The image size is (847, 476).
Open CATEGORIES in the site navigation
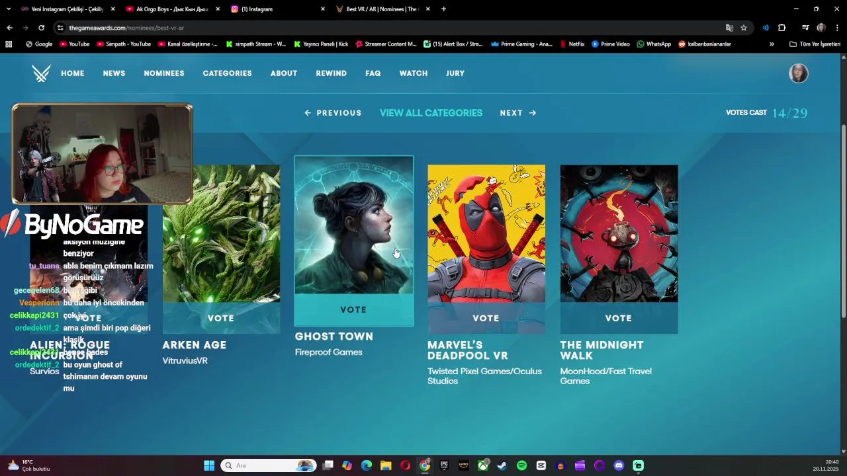[x=227, y=73]
